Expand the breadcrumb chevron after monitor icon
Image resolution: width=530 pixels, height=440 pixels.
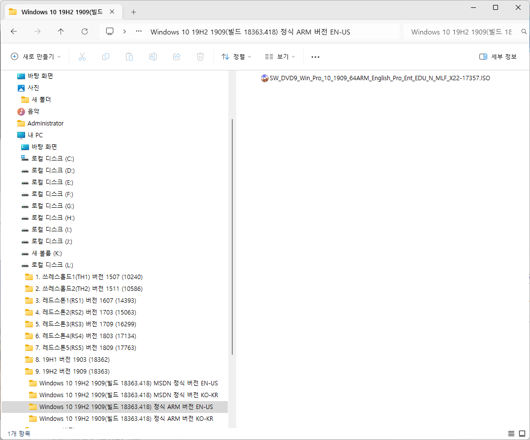coord(125,31)
